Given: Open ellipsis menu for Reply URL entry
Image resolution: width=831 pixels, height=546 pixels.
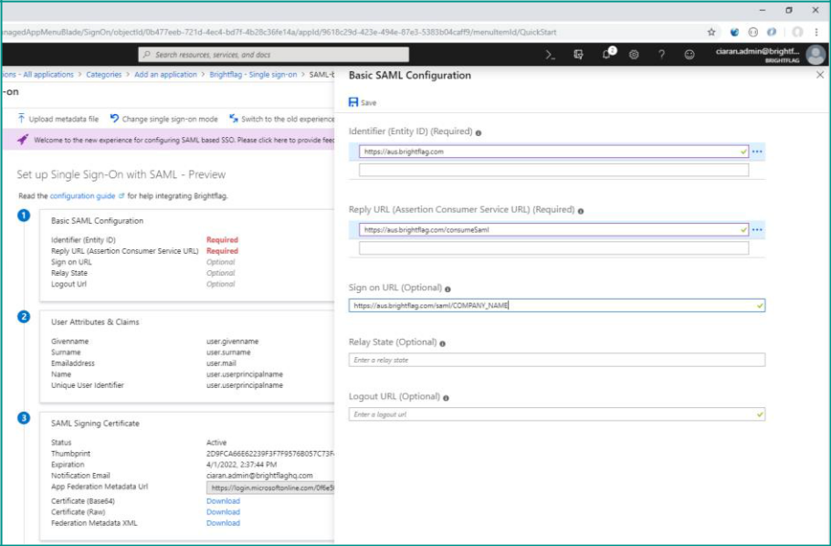Looking at the screenshot, I should tap(757, 230).
